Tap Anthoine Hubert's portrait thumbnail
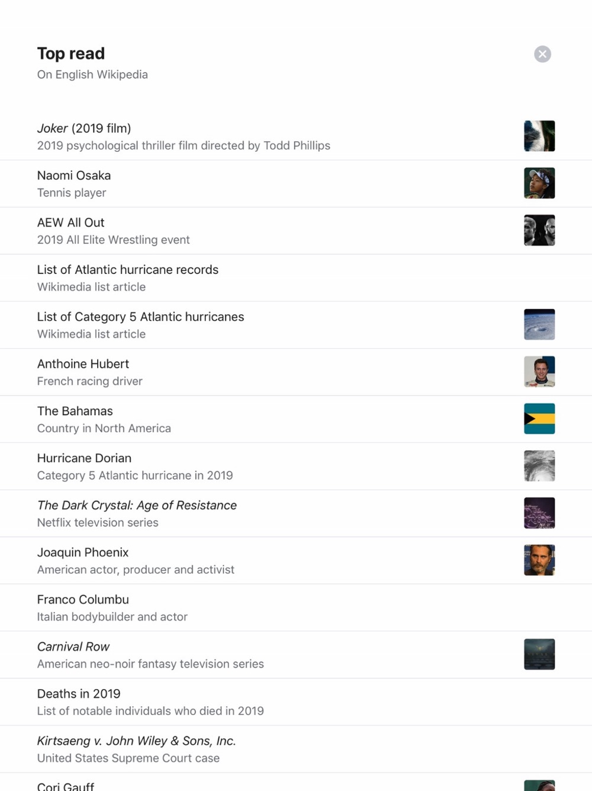592x791 pixels. [539, 371]
